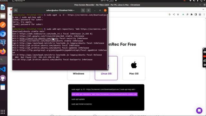Click the wget pub.asc command line

104,90
